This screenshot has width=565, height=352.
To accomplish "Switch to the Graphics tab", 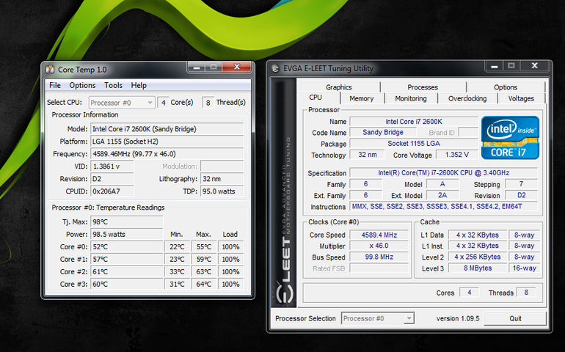I will click(x=339, y=87).
